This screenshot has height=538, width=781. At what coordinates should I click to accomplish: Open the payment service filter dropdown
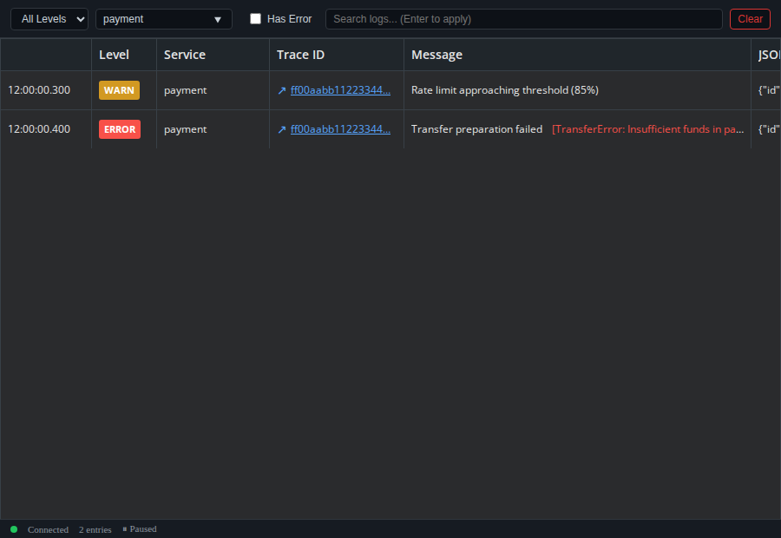tap(163, 19)
